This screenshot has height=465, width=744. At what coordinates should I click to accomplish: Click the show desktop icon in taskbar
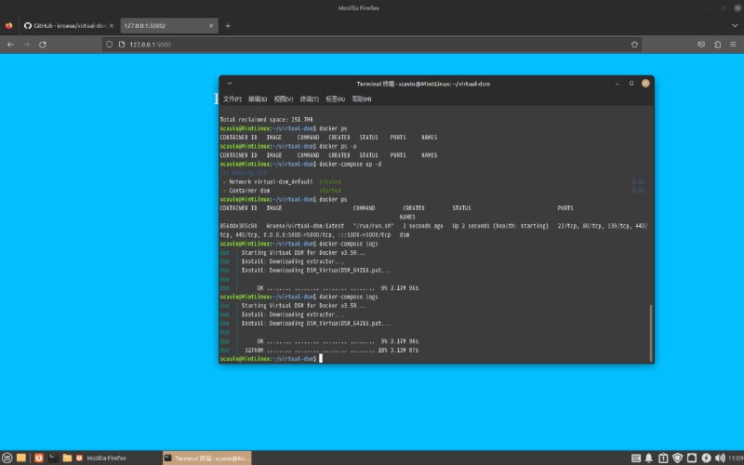(x=20, y=458)
